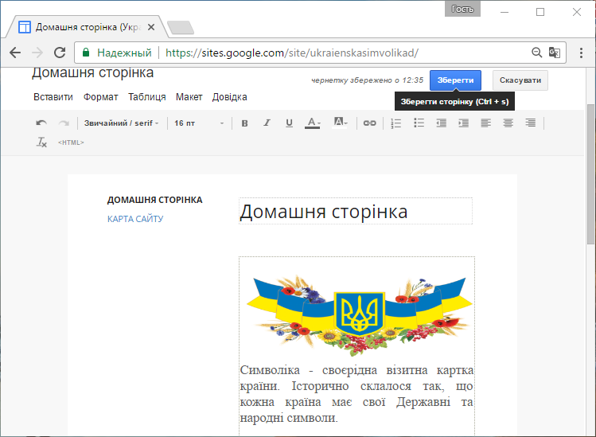The image size is (596, 437).
Task: Open a new browser tab
Action: 181,28
